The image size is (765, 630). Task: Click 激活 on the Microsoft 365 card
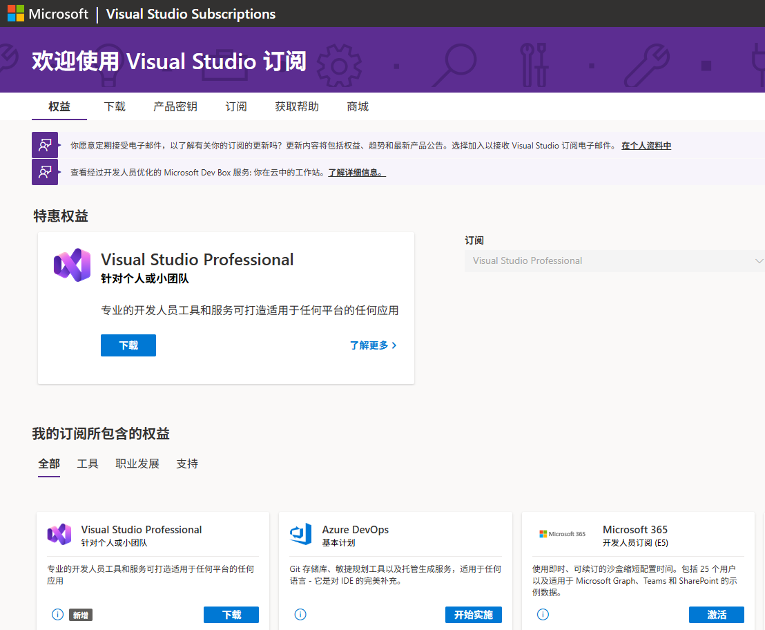coord(717,615)
